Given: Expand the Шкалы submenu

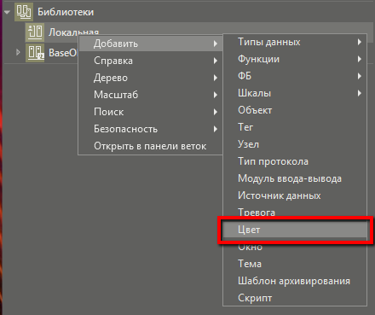Looking at the screenshot, I should (295, 93).
